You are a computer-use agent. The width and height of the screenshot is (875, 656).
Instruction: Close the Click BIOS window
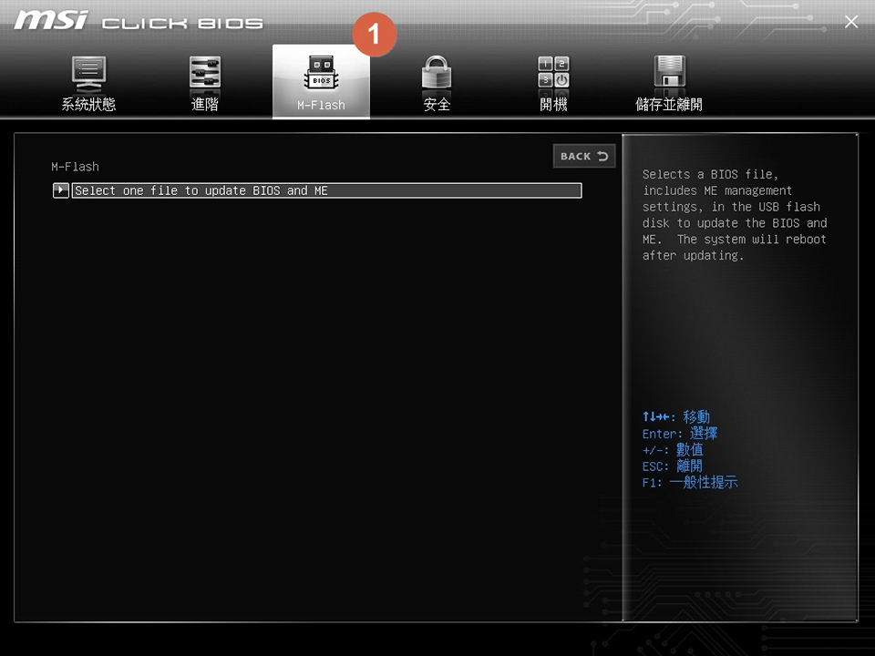tap(850, 21)
